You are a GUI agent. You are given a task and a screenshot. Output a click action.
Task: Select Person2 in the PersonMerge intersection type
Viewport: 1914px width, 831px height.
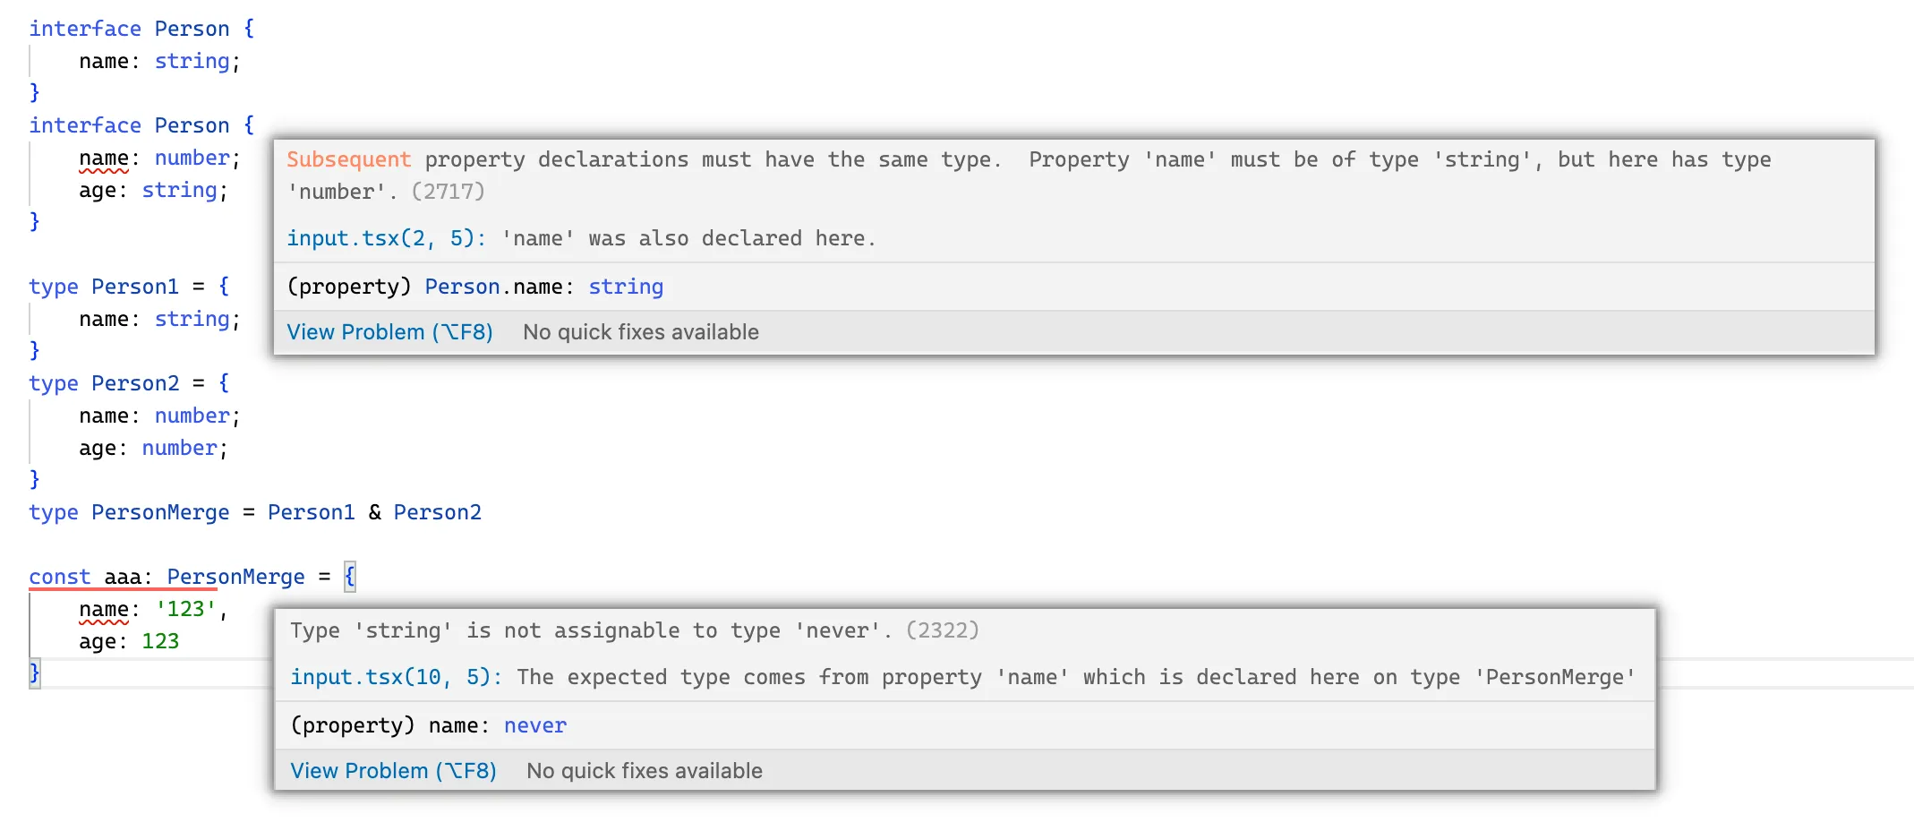[437, 513]
